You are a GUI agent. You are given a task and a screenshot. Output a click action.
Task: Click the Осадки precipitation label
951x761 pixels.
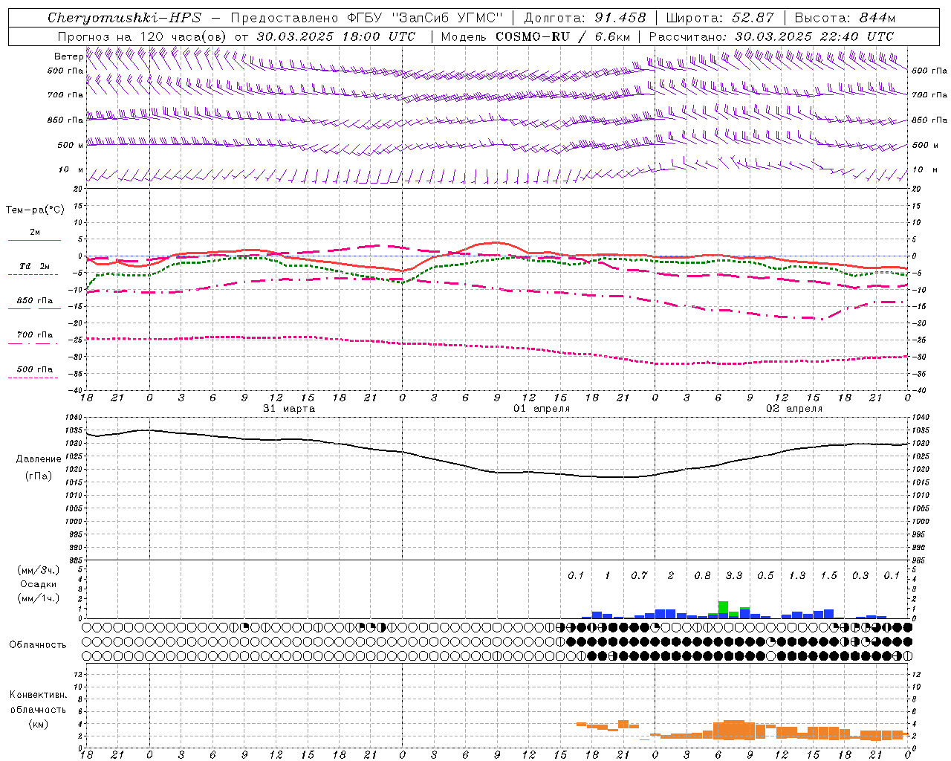(38, 584)
